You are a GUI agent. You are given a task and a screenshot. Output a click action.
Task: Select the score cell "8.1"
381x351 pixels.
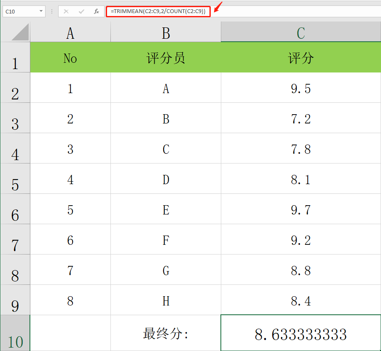coord(301,179)
